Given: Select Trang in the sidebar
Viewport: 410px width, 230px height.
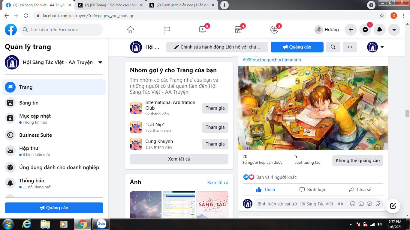Looking at the screenshot, I should click(54, 87).
